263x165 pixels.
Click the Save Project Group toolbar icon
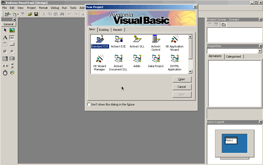click(x=36, y=14)
